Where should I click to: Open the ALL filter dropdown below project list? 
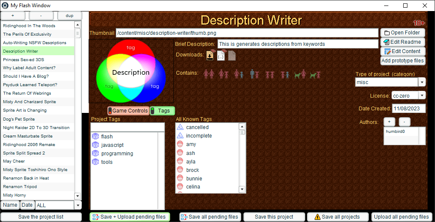coord(78,205)
